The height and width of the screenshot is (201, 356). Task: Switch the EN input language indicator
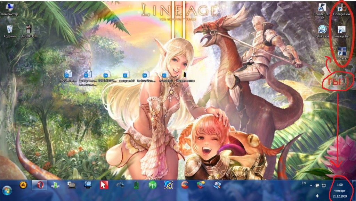(x=304, y=183)
